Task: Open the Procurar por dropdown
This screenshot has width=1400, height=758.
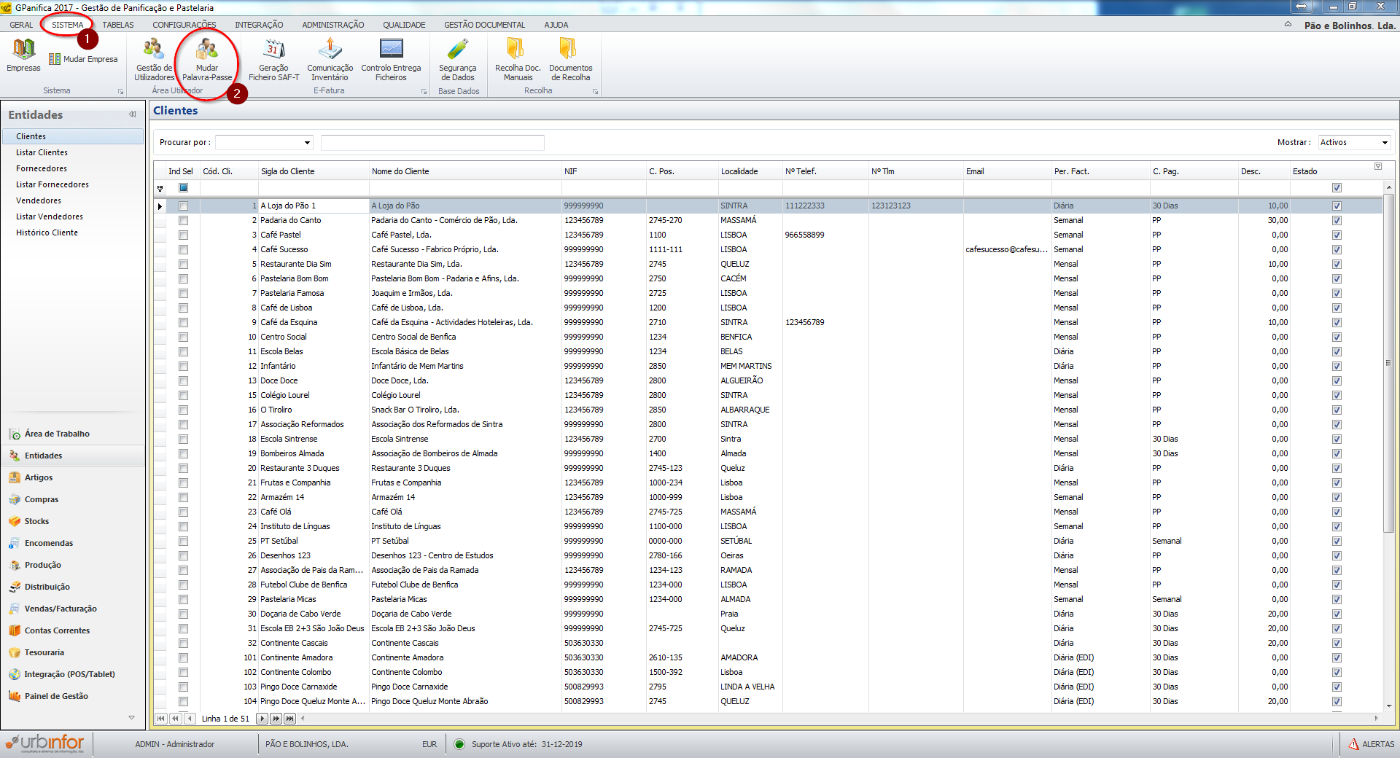Action: coord(307,143)
